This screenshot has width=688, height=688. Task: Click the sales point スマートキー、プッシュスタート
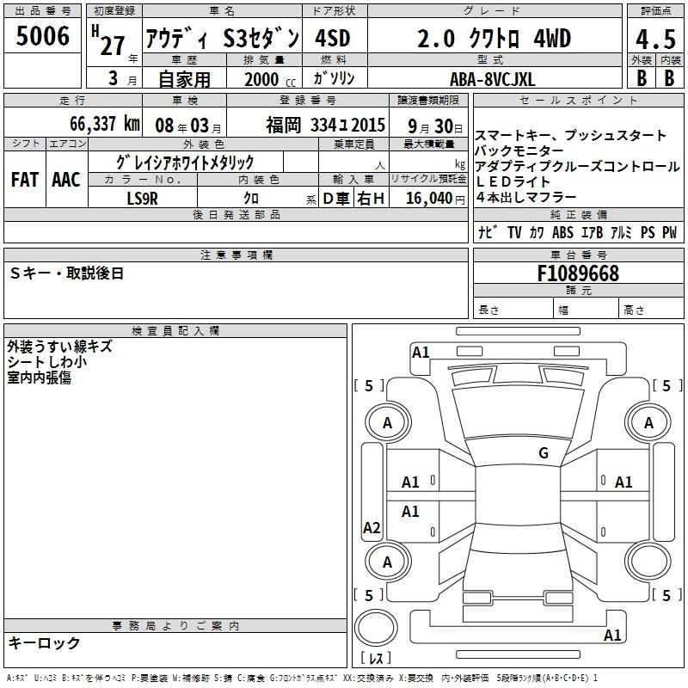570,136
